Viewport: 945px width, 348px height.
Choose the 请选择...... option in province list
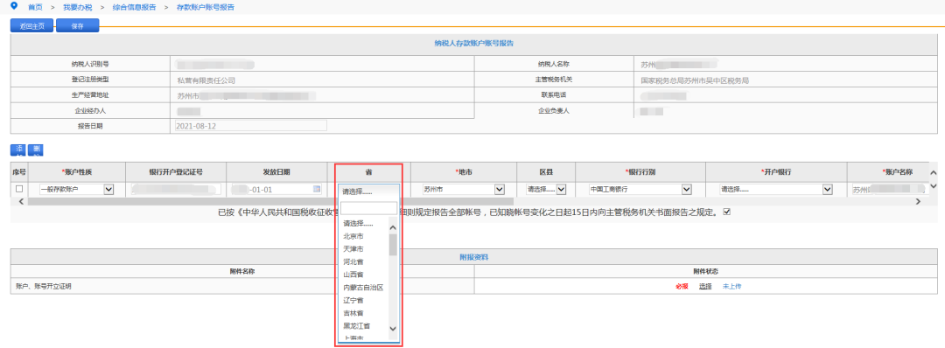tap(357, 223)
